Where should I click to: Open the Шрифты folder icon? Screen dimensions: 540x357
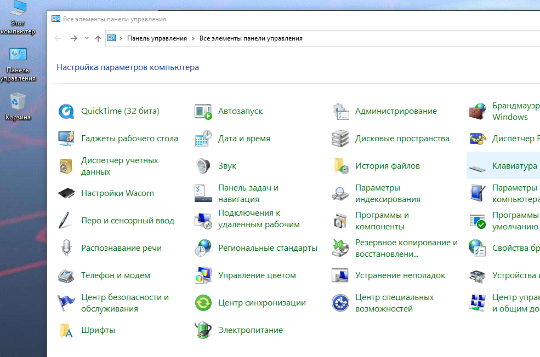point(66,331)
